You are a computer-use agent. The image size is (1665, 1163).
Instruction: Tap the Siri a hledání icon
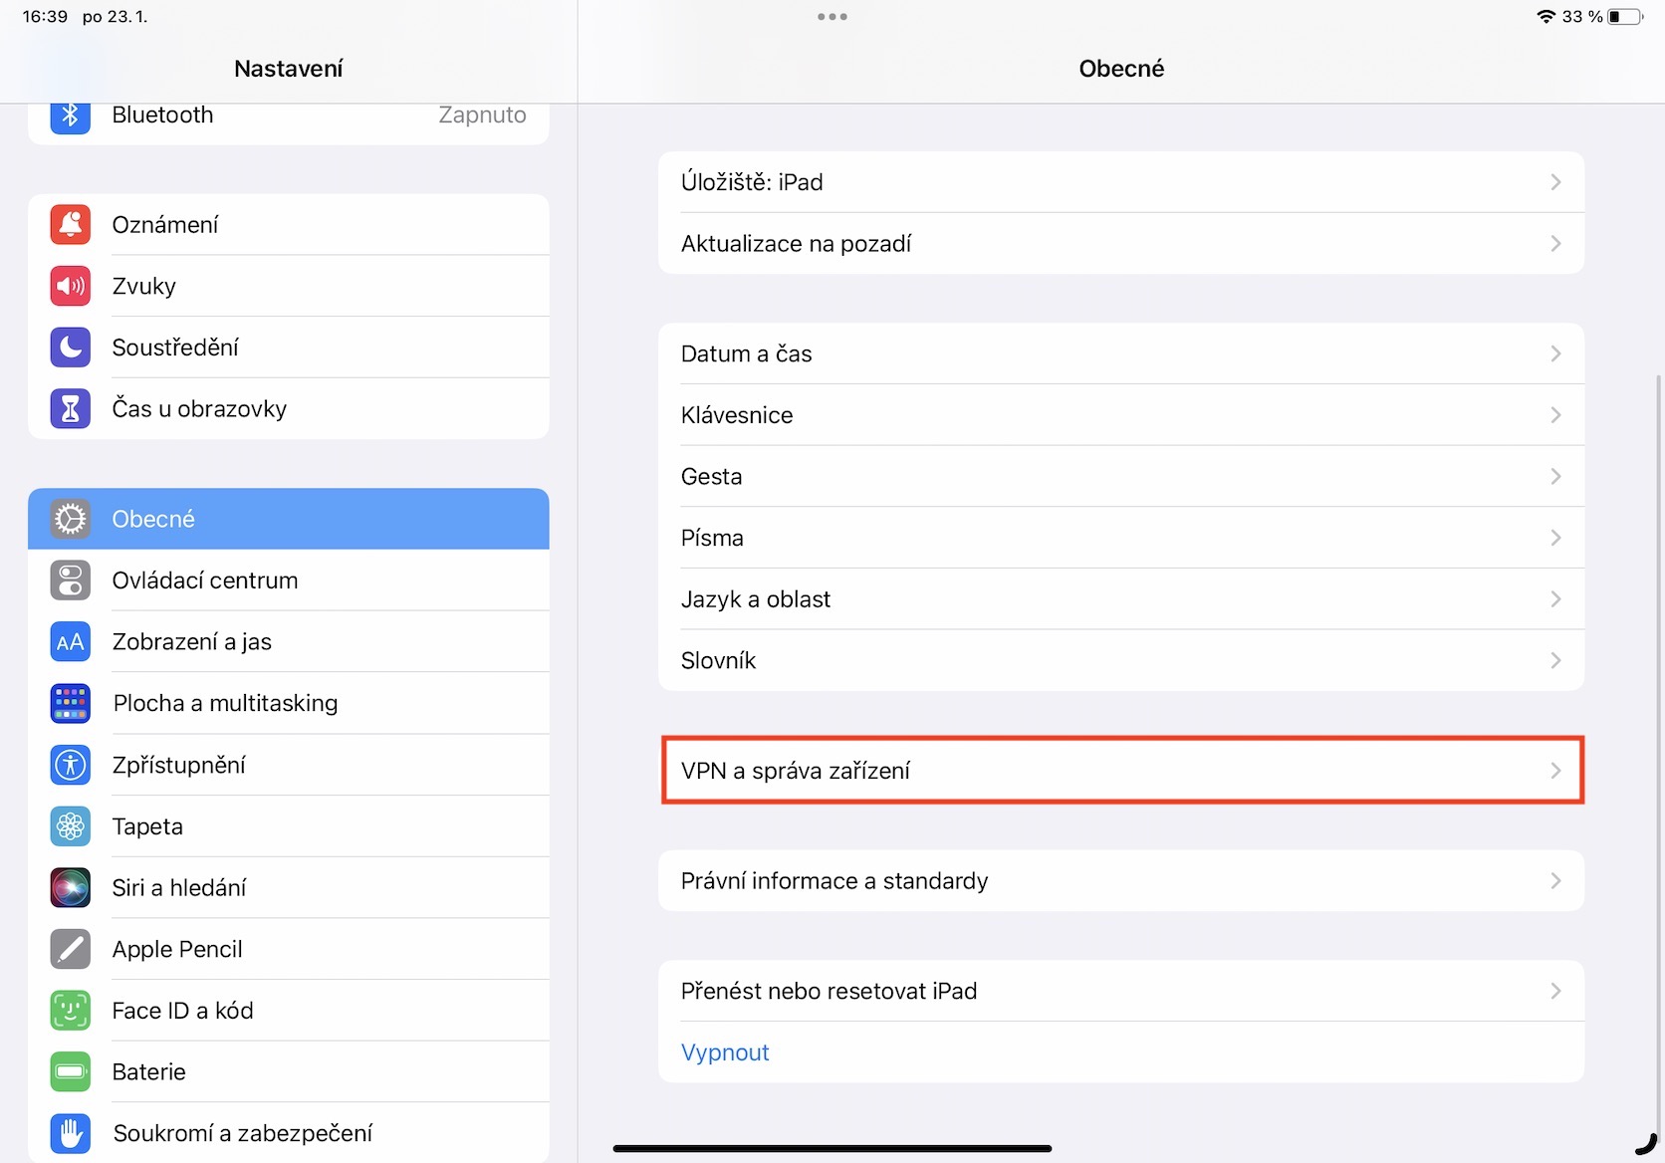click(x=70, y=888)
